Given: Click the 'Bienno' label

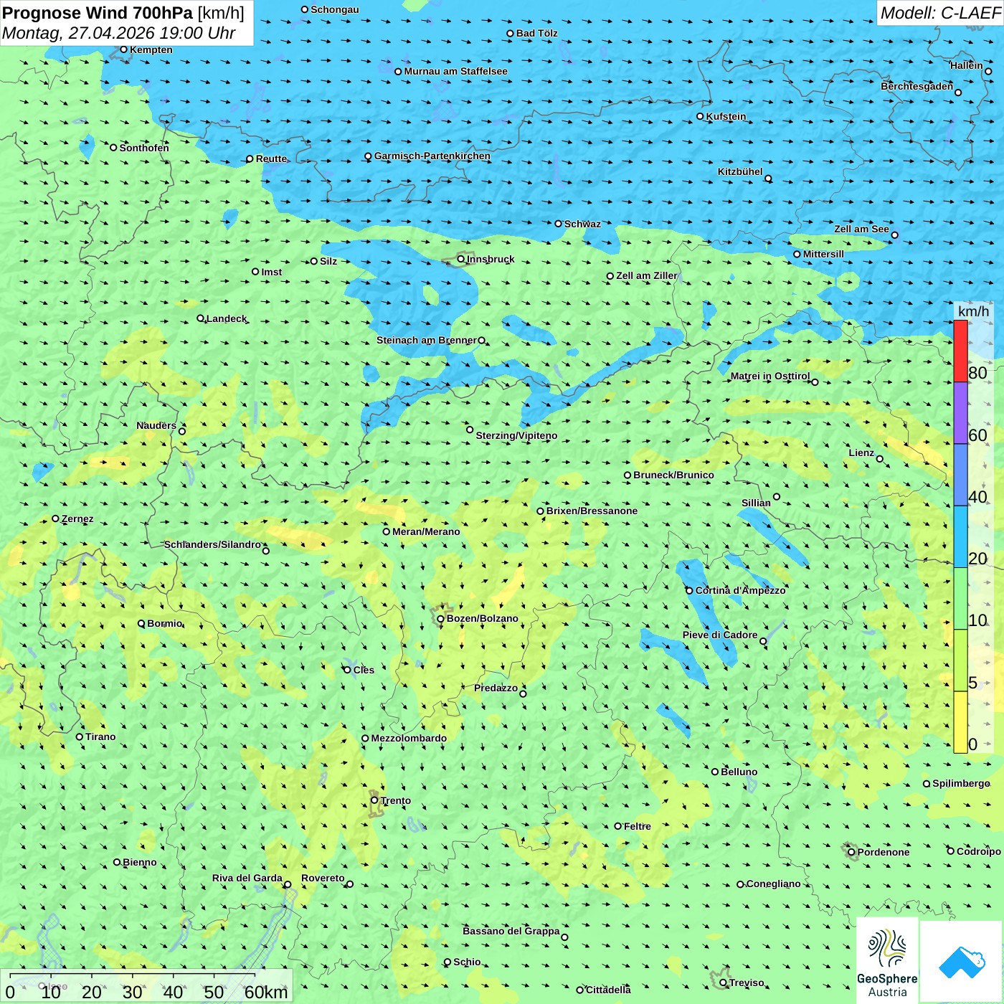Looking at the screenshot, I should coord(140,862).
